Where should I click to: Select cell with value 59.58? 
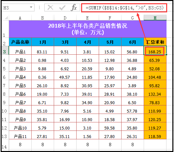pos(110,127)
